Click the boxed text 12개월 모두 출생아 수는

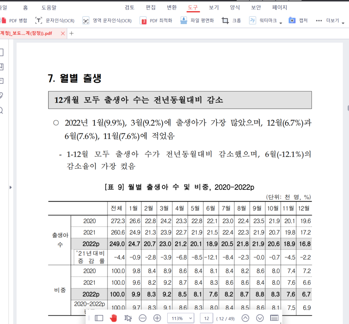coord(101,100)
